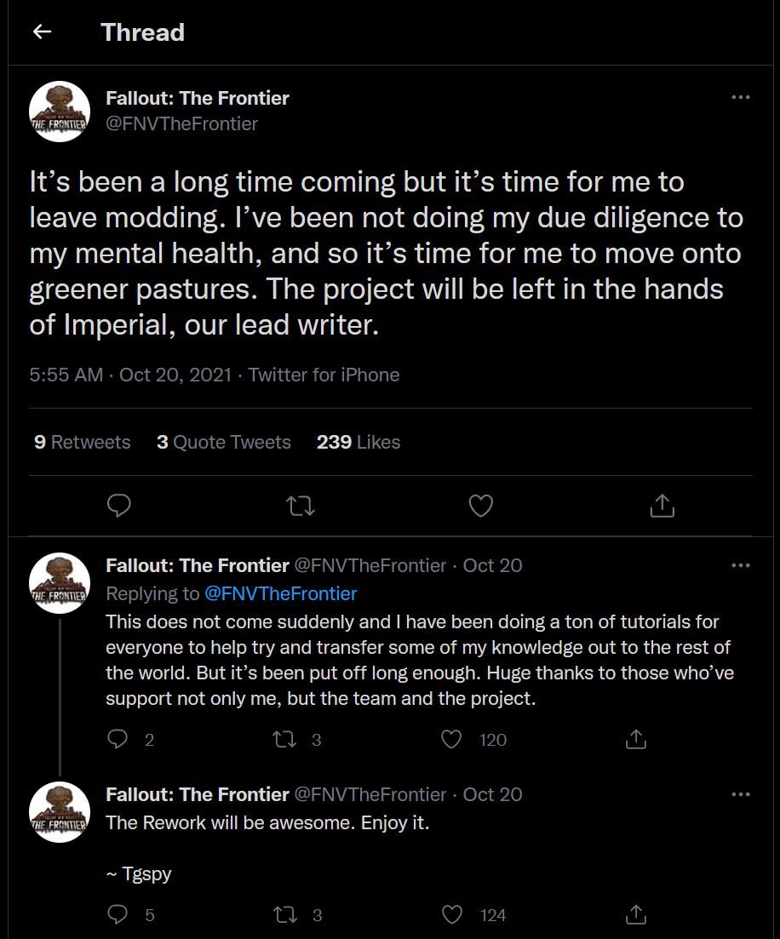Show the 239 Likes list
Image resolution: width=780 pixels, height=939 pixels.
(358, 442)
